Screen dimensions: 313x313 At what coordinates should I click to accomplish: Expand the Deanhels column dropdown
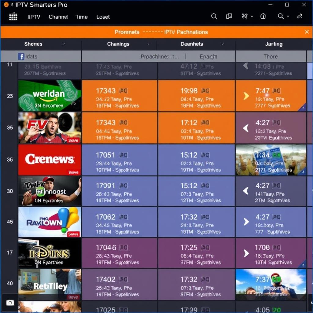223,44
